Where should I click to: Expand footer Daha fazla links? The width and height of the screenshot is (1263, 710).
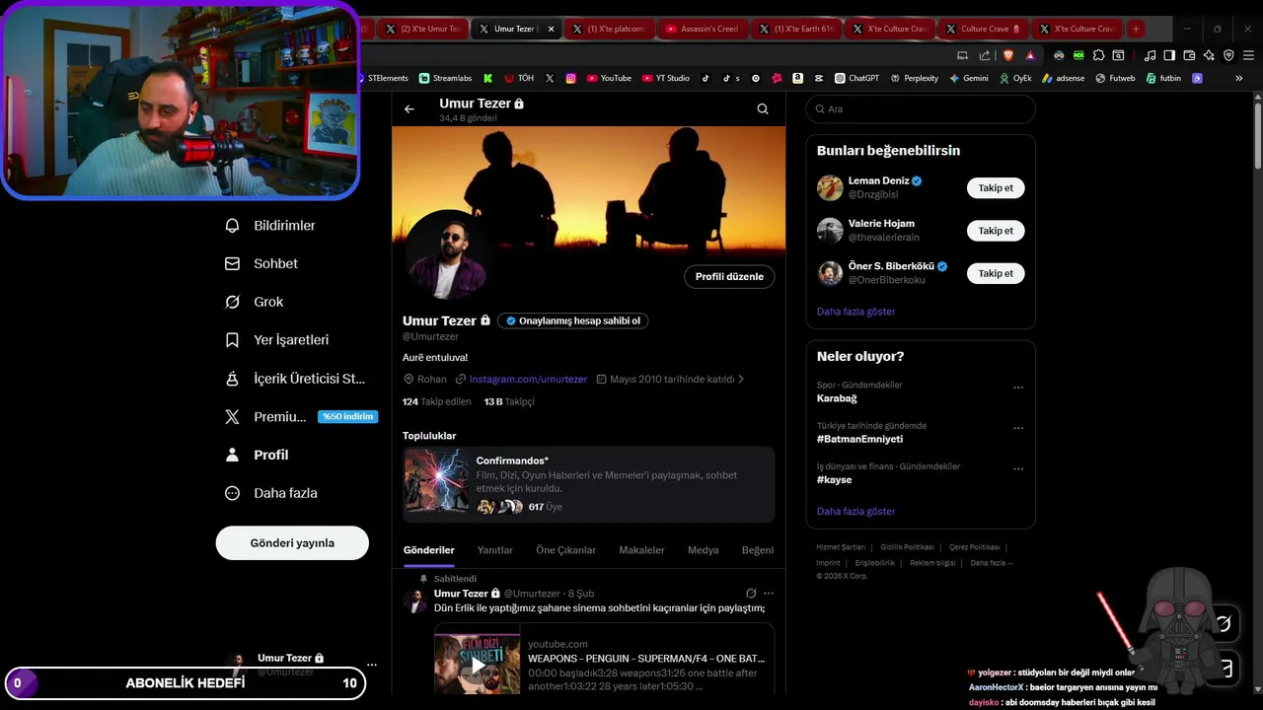pyautogui.click(x=992, y=563)
